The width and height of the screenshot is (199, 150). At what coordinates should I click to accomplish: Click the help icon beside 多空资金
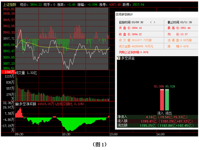pos(119,58)
